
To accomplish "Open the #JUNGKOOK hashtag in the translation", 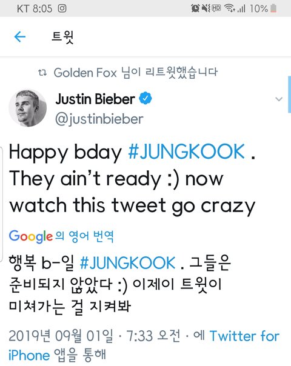I will point(127,263).
